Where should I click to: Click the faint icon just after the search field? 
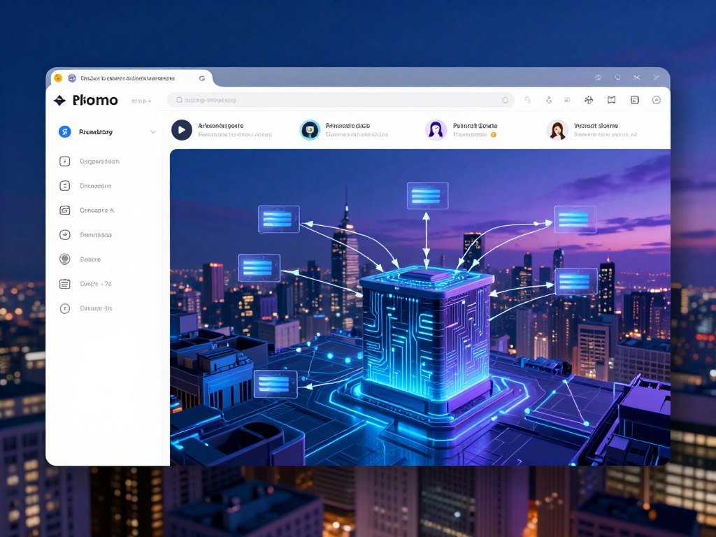pyautogui.click(x=528, y=100)
